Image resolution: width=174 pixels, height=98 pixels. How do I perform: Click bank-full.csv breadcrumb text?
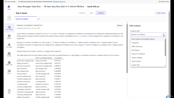(93, 7)
